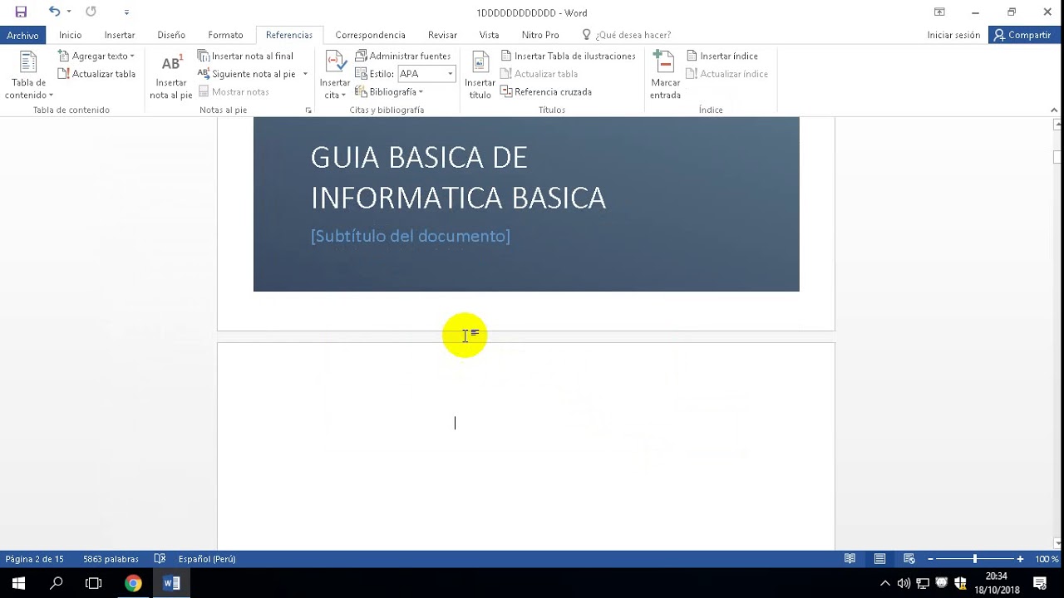Click zoom out minus button

[930, 559]
